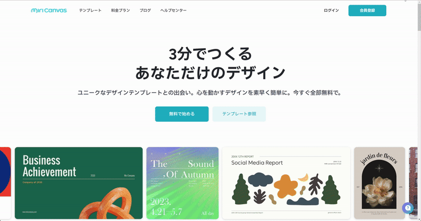Image resolution: width=421 pixels, height=221 pixels.
Task: Click the 会員登録 button
Action: (367, 10)
